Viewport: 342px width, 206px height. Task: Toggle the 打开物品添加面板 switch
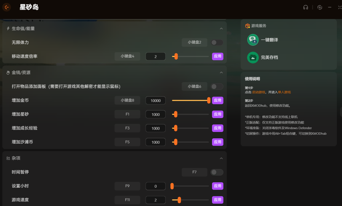(x=217, y=87)
